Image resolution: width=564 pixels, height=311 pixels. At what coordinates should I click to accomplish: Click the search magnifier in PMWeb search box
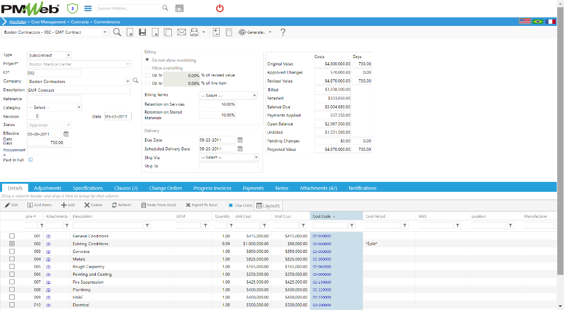(x=165, y=8)
